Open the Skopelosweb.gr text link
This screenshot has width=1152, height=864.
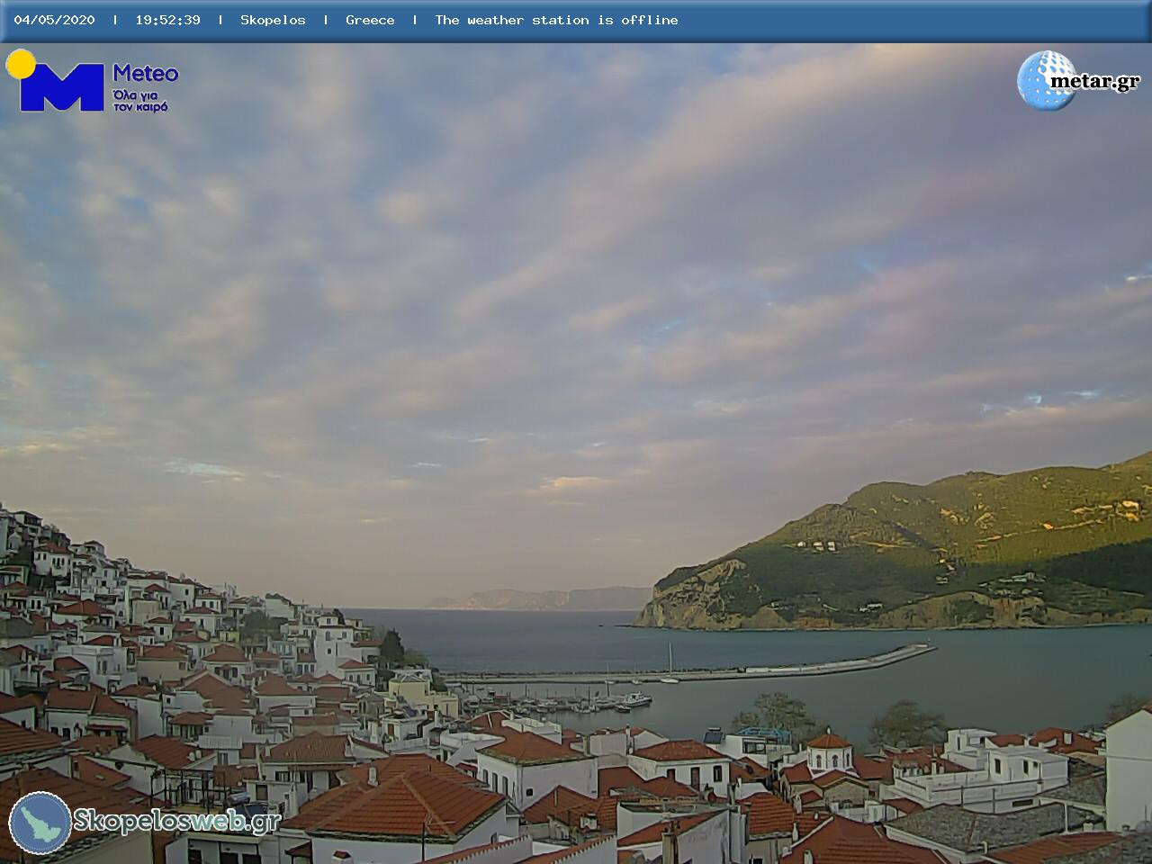(177, 820)
